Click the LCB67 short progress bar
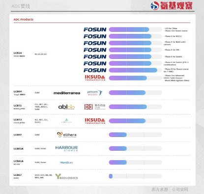Viewport: 204px width, 194px height. [111, 176]
